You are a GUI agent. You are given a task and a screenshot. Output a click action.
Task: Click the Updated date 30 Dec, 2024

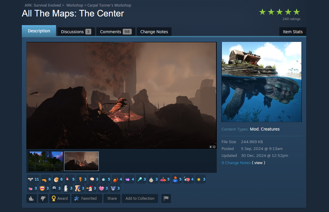coord(264,155)
